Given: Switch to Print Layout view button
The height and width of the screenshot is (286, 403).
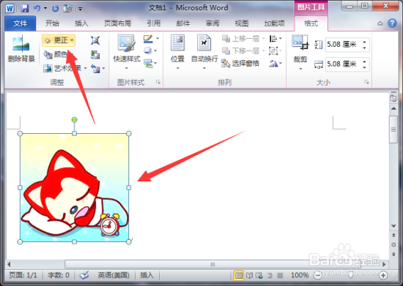Looking at the screenshot, I should (x=239, y=276).
